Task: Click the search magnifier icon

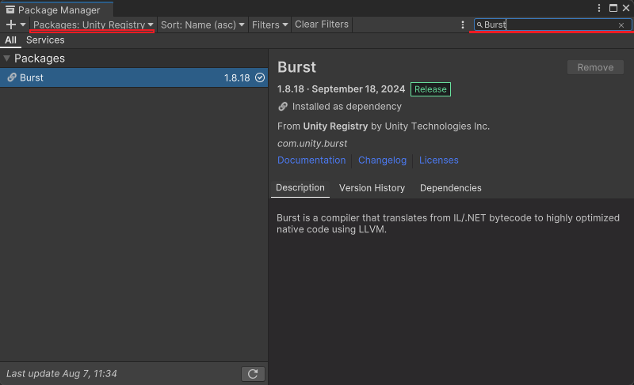Action: click(x=479, y=25)
